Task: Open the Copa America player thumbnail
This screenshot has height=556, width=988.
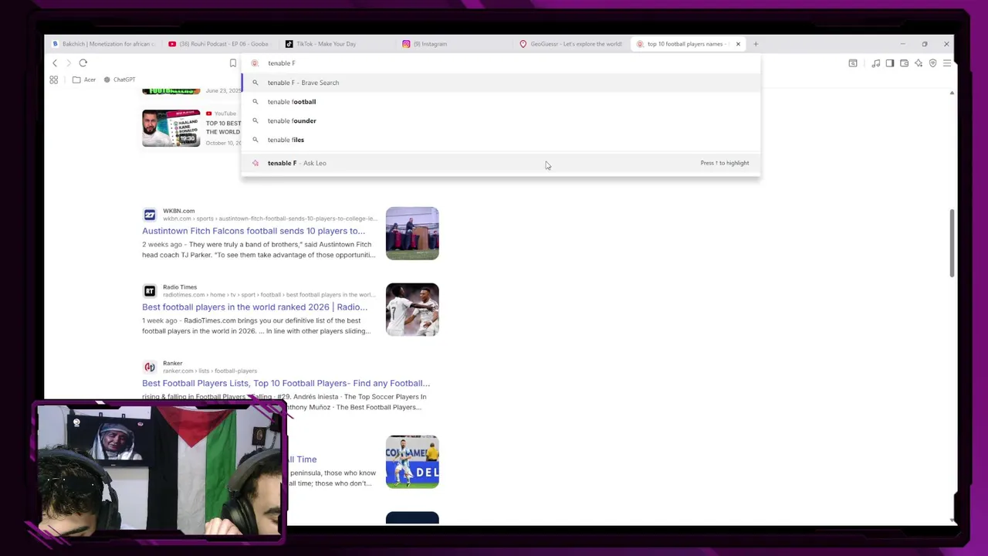Action: point(412,462)
